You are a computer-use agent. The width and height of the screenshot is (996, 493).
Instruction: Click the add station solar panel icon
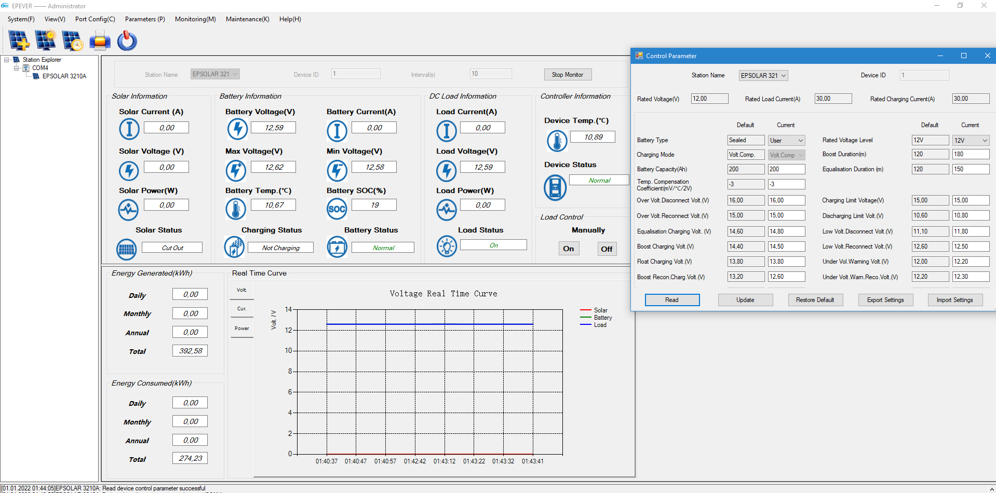pyautogui.click(x=19, y=40)
